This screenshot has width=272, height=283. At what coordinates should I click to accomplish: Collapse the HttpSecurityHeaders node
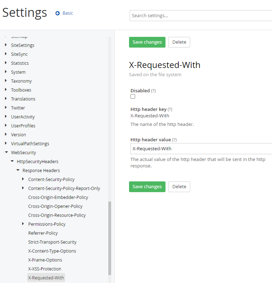pyautogui.click(x=12, y=161)
